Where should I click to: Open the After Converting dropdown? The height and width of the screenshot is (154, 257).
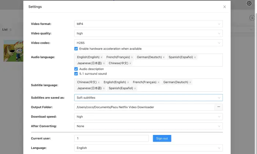point(148,126)
